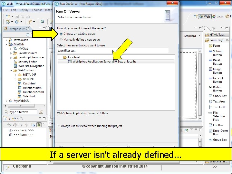This screenshot has width=232, height=174.
Task: Pick the Text Area palette item
Action: (217, 101)
